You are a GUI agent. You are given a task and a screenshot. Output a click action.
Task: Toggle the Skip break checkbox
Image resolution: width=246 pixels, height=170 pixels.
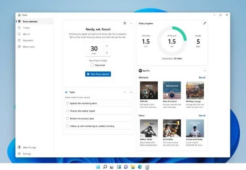[x=92, y=65]
